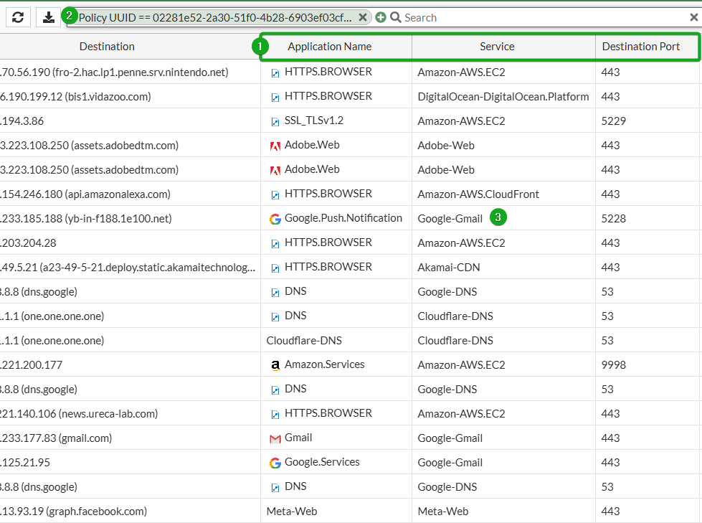Select Akamai-CDN service cell
Viewport: 702px width, 523px height.
449,268
